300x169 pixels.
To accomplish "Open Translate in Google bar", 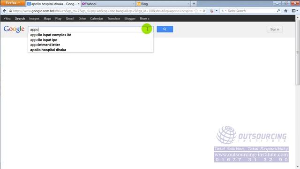I will (x=113, y=19).
